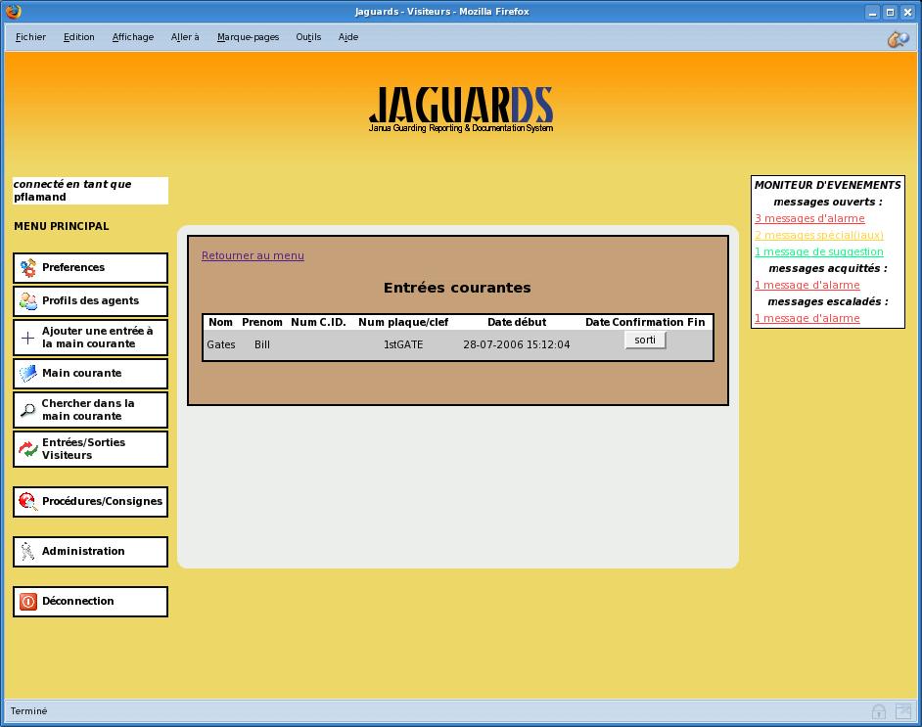Click the MENU PRINCIPAL heading
922x727 pixels.
click(x=61, y=226)
